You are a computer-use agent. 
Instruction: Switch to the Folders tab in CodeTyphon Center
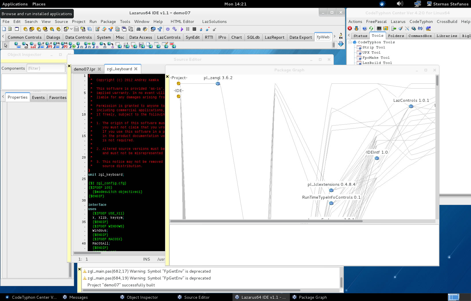click(396, 36)
